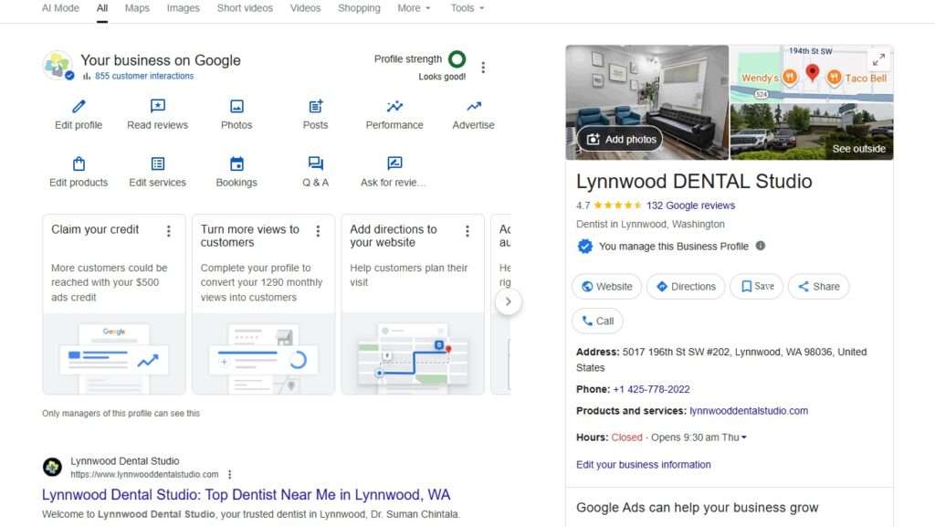Expand the Tools dropdown

pos(467,8)
